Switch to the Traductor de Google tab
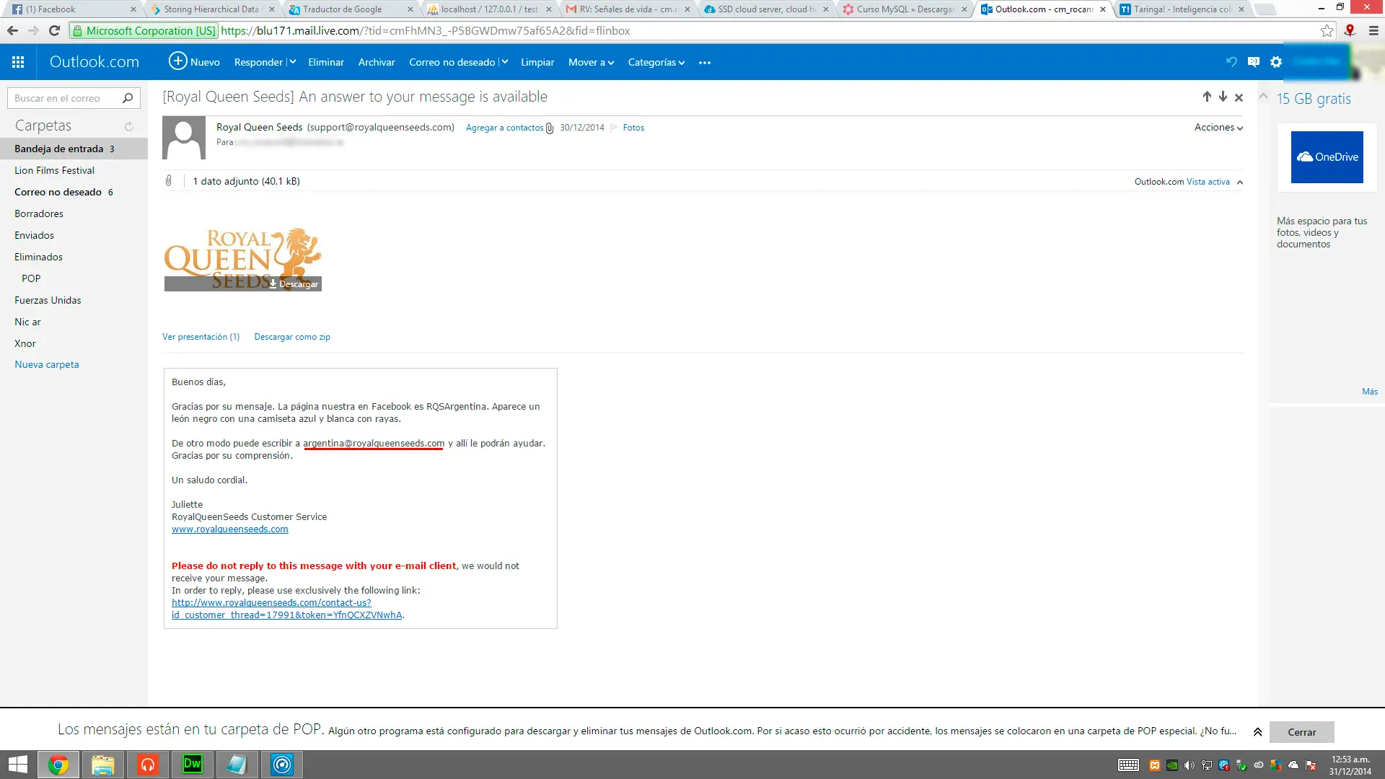The width and height of the screenshot is (1385, 779). tap(351, 9)
